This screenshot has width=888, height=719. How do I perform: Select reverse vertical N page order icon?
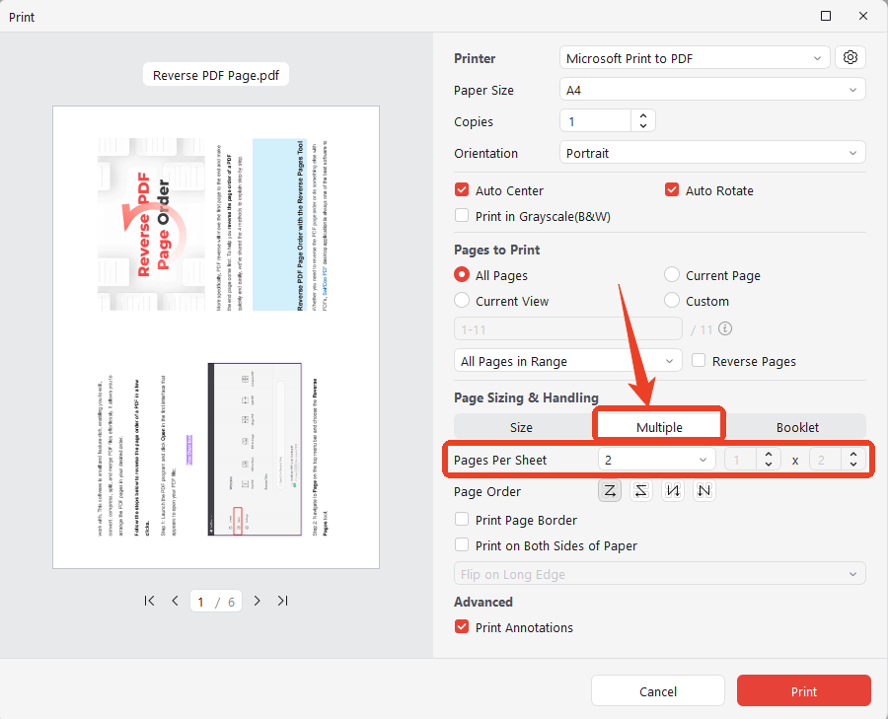tap(703, 491)
